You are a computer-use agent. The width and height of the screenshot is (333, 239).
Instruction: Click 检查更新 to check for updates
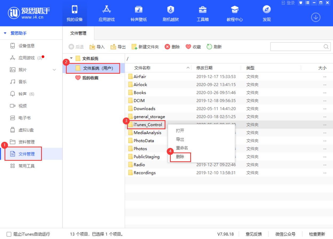317,234
